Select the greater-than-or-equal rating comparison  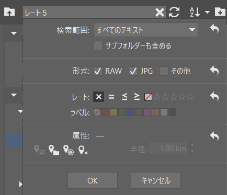tap(137, 97)
